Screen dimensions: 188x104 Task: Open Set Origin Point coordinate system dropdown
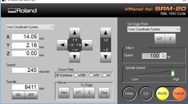click(154, 29)
